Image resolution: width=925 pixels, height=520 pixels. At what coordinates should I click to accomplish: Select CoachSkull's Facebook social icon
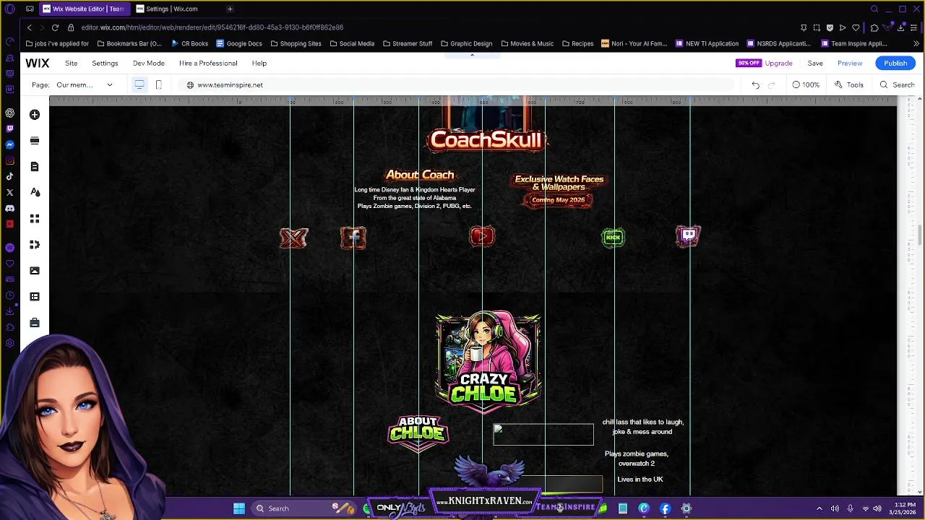coord(353,238)
